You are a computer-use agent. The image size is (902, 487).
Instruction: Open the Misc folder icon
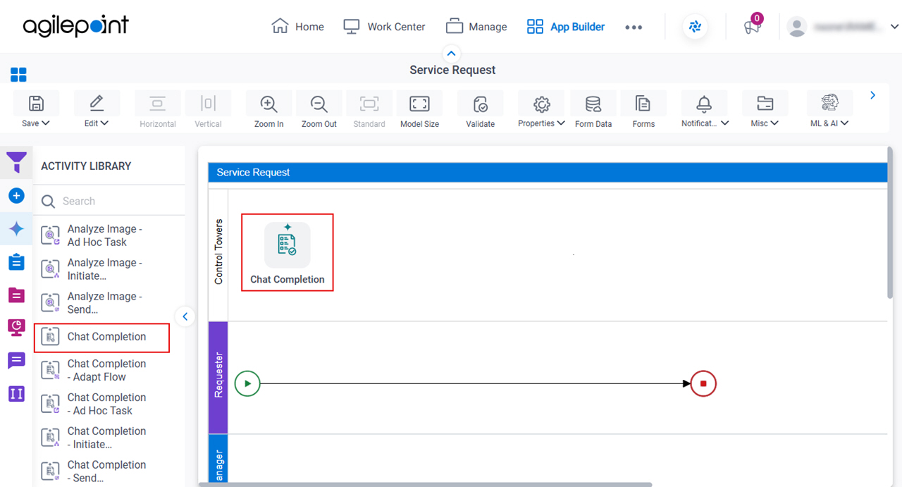coord(765,104)
